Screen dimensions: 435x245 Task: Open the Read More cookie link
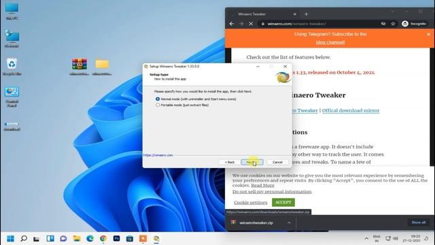coord(262,185)
